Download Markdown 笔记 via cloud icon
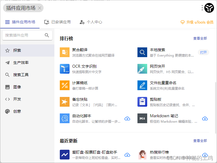217x163 pixels. pyautogui.click(x=205, y=119)
